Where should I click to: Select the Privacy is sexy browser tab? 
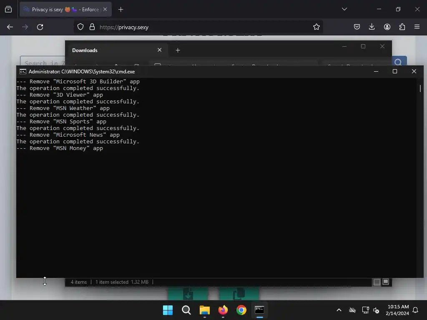click(x=65, y=10)
